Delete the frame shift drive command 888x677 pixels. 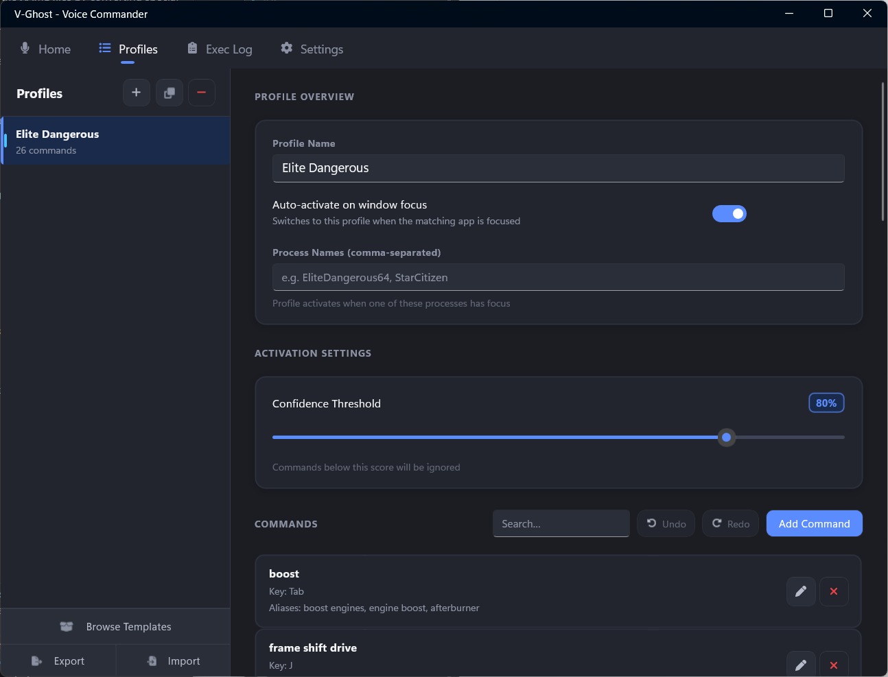(833, 664)
